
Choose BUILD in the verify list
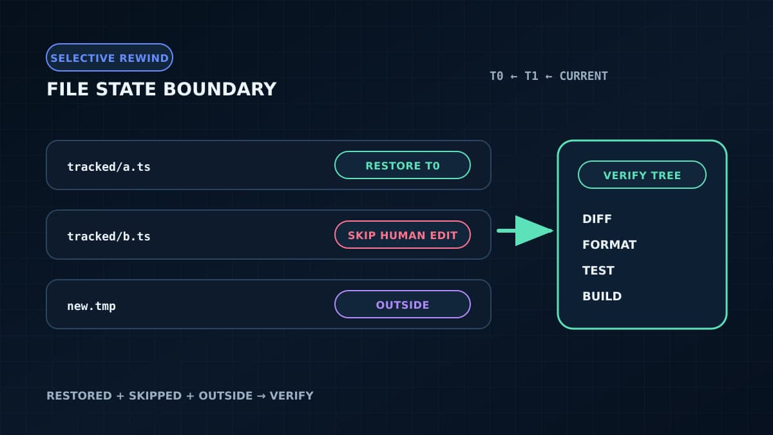[602, 296]
